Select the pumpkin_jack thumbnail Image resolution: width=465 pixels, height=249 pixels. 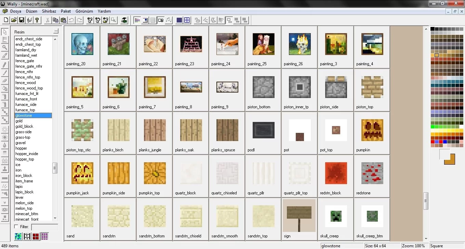[x=82, y=173]
